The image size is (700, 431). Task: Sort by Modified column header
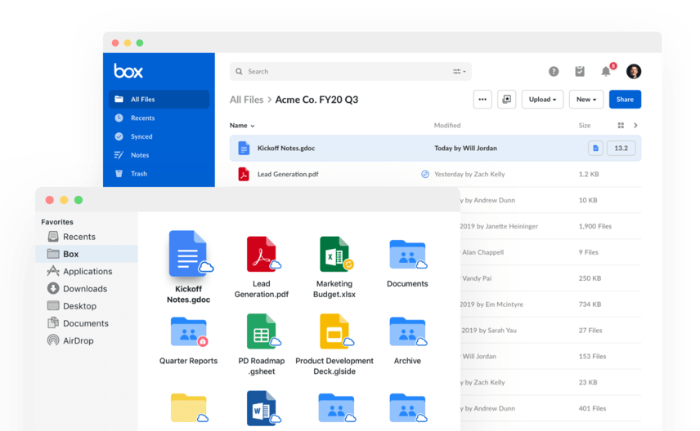point(447,126)
